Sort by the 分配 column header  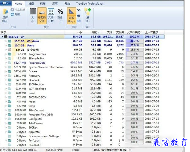pos(94,32)
